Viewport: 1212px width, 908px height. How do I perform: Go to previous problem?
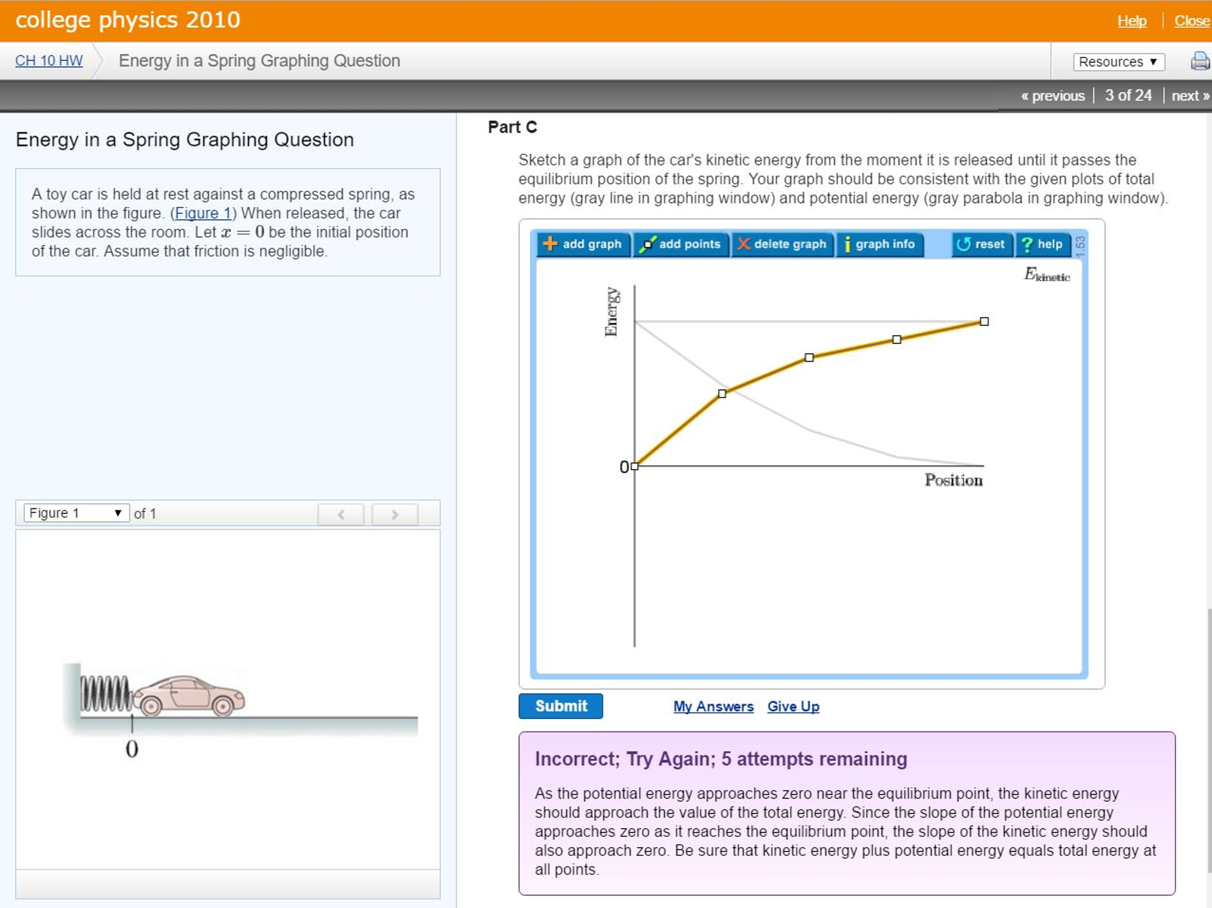pos(1053,95)
